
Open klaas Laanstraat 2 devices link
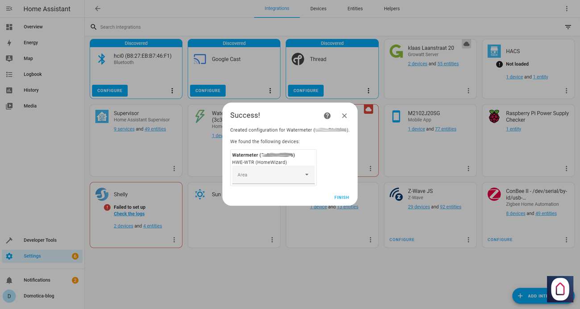click(x=418, y=64)
